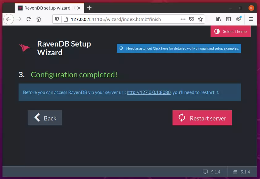
Task: Open the Firefox account icon
Action: click(238, 19)
